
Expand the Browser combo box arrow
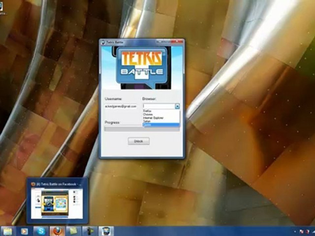pos(177,106)
